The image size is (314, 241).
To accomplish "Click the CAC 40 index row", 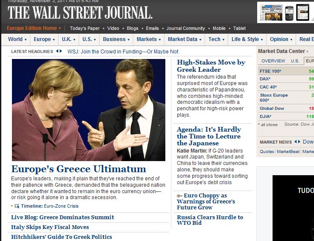I will (x=286, y=87).
